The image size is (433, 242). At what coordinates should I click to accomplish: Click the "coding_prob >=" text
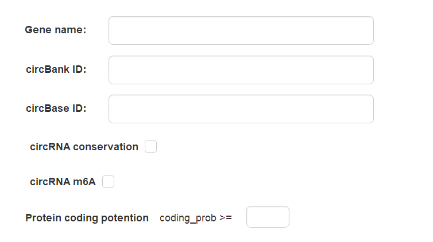(196, 218)
